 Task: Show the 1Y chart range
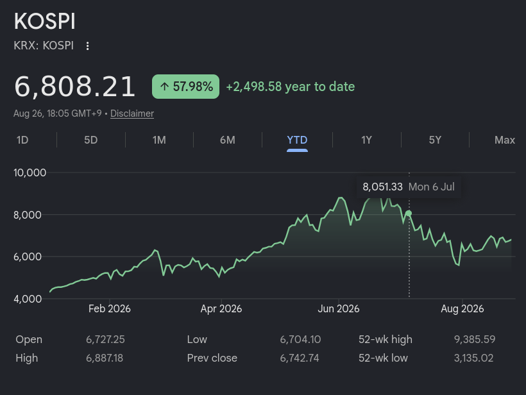pos(367,140)
